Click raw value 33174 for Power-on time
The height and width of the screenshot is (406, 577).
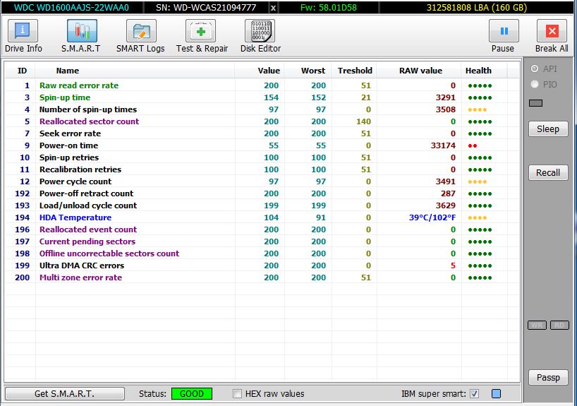[443, 145]
